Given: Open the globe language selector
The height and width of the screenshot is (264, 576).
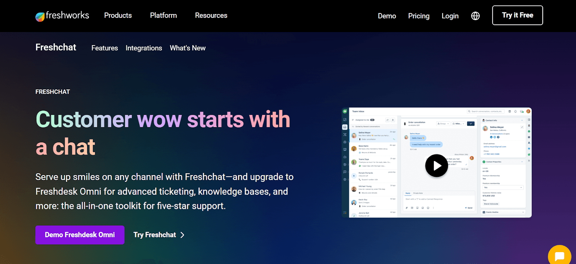Looking at the screenshot, I should tap(475, 16).
